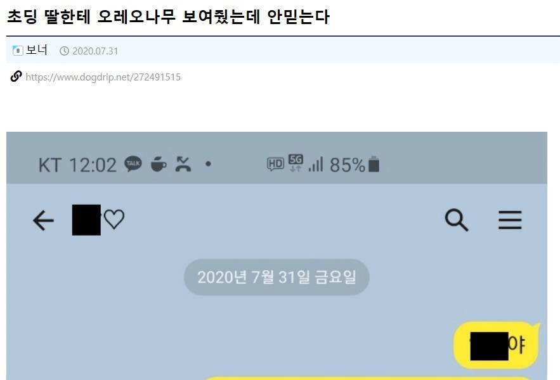Image resolution: width=560 pixels, height=380 pixels.
Task: Click the yellow chat bubble ending in 야
Action: (497, 345)
